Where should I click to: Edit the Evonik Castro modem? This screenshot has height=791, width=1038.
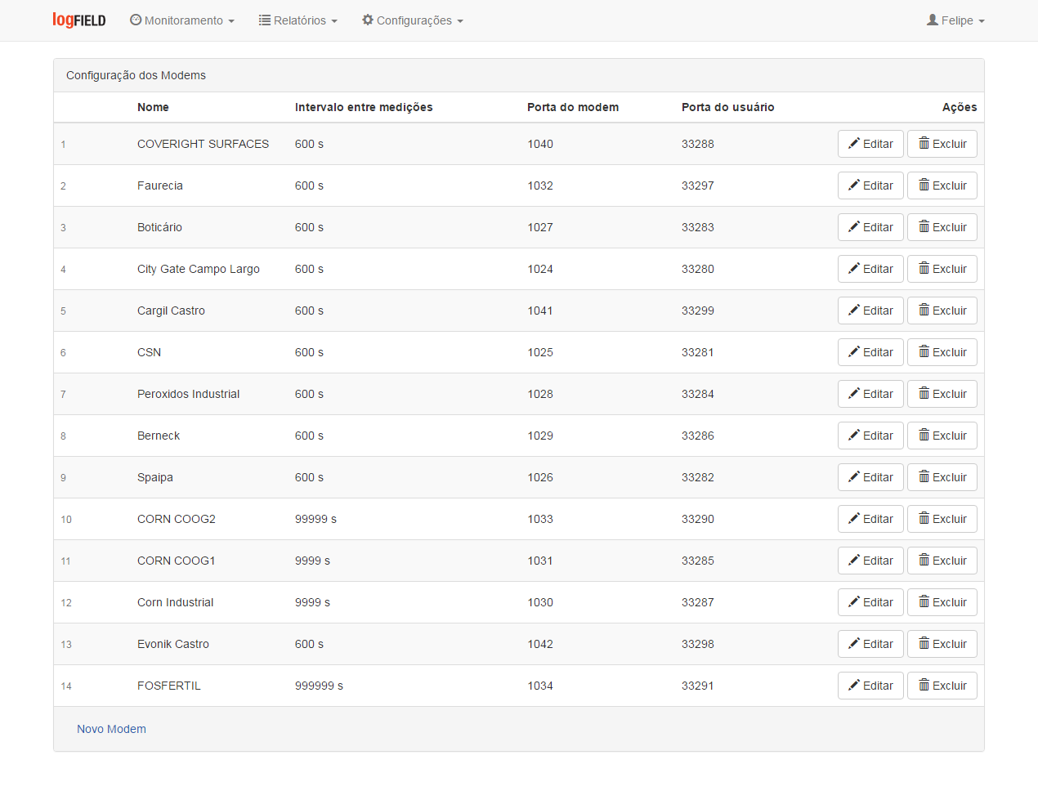tap(870, 644)
